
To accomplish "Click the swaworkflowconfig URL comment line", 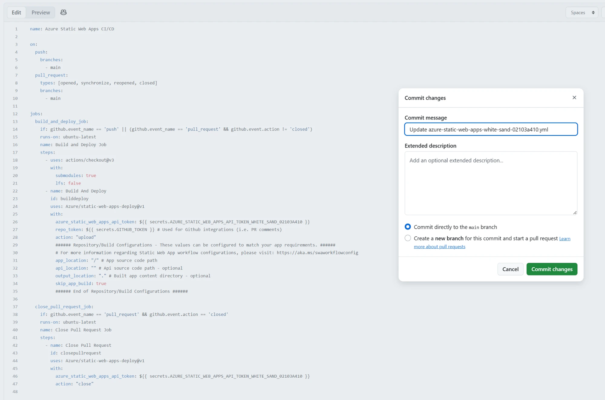I will click(x=207, y=253).
